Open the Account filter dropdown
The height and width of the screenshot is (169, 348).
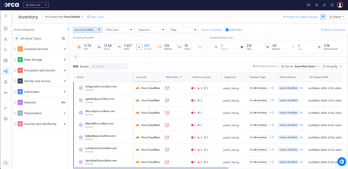tap(88, 30)
